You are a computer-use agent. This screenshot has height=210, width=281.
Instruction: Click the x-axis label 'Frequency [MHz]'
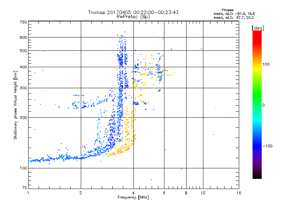(133, 197)
